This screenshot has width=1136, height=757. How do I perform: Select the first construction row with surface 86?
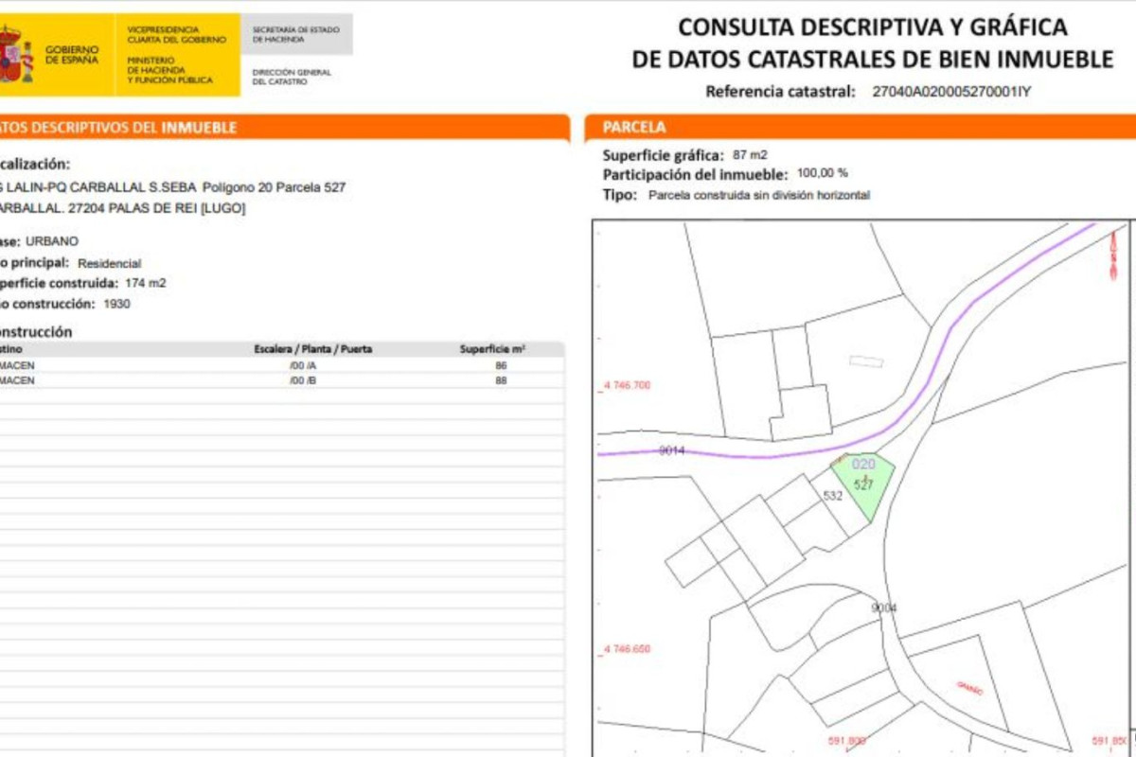[284, 365]
